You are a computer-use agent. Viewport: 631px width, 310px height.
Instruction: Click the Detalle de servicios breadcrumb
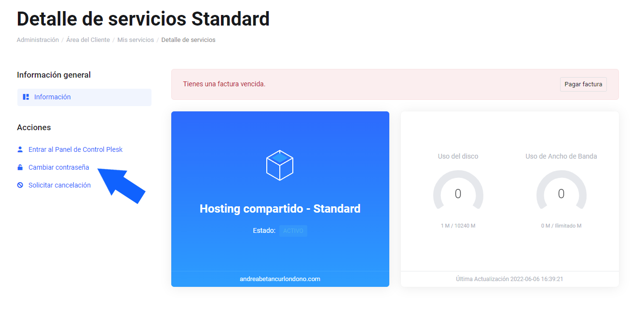click(189, 40)
